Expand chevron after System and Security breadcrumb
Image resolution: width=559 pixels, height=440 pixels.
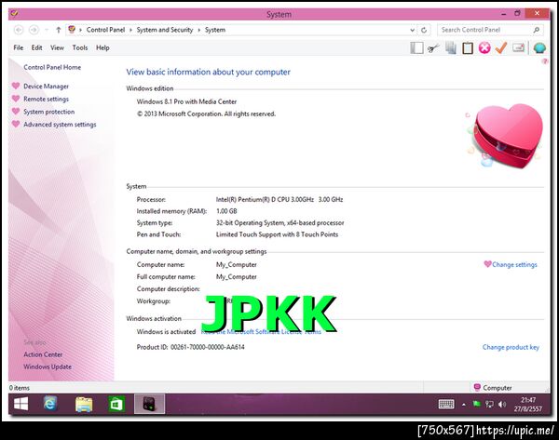click(x=199, y=30)
